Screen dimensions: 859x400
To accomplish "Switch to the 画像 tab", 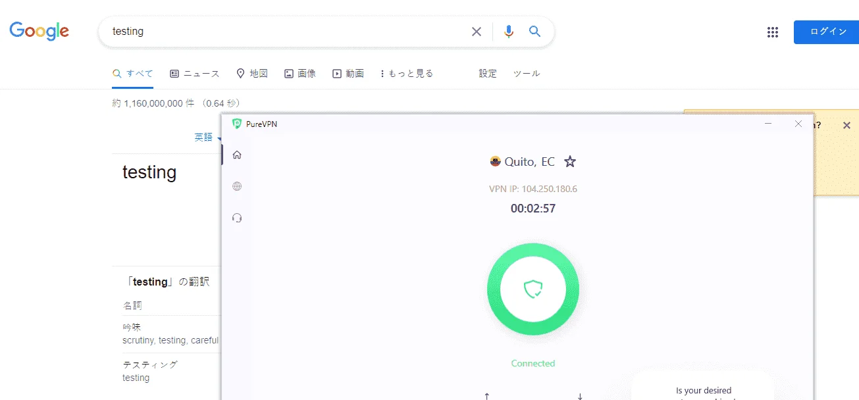I will pos(300,74).
